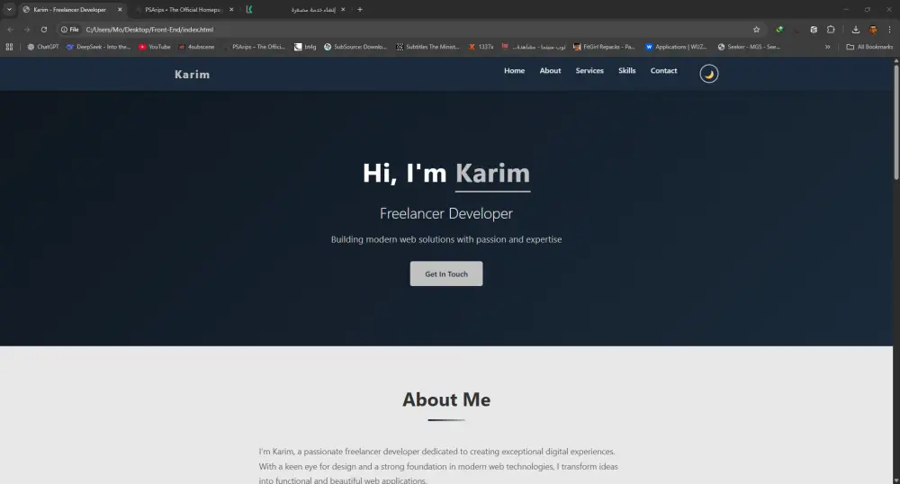Screen dimensions: 900x484
Task: Toggle dark mode with the moon icon
Action: 709,74
